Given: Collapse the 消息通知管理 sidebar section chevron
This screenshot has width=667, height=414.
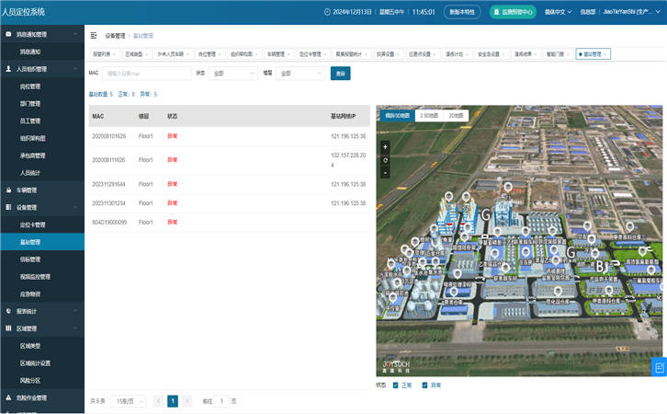Looking at the screenshot, I should pyautogui.click(x=75, y=34).
